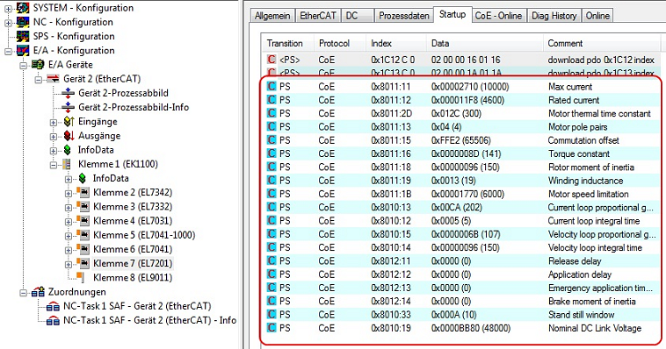Open the CoE - Online tab
This screenshot has width=666, height=349.
pos(498,16)
